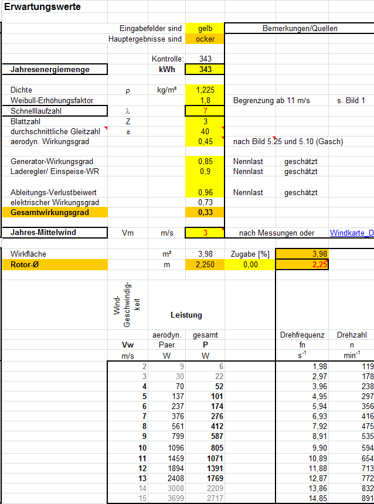Click the 'ocker' legend color cell

(205, 39)
